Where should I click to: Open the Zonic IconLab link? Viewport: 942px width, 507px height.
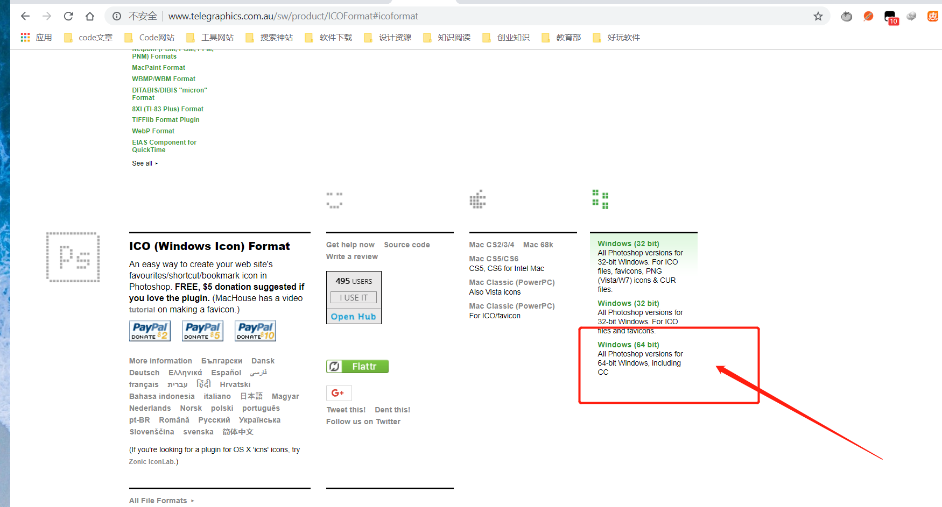[x=152, y=462]
